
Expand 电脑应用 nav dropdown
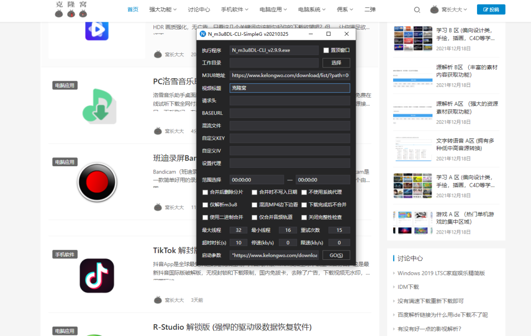pyautogui.click(x=273, y=9)
